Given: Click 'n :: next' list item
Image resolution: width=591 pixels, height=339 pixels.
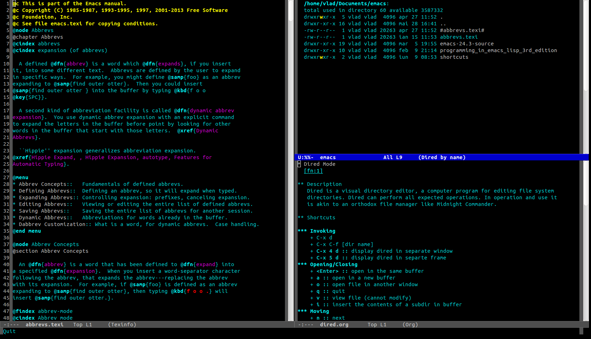Looking at the screenshot, I should point(328,318).
